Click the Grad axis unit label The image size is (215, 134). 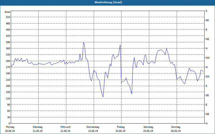click(x=7, y=12)
